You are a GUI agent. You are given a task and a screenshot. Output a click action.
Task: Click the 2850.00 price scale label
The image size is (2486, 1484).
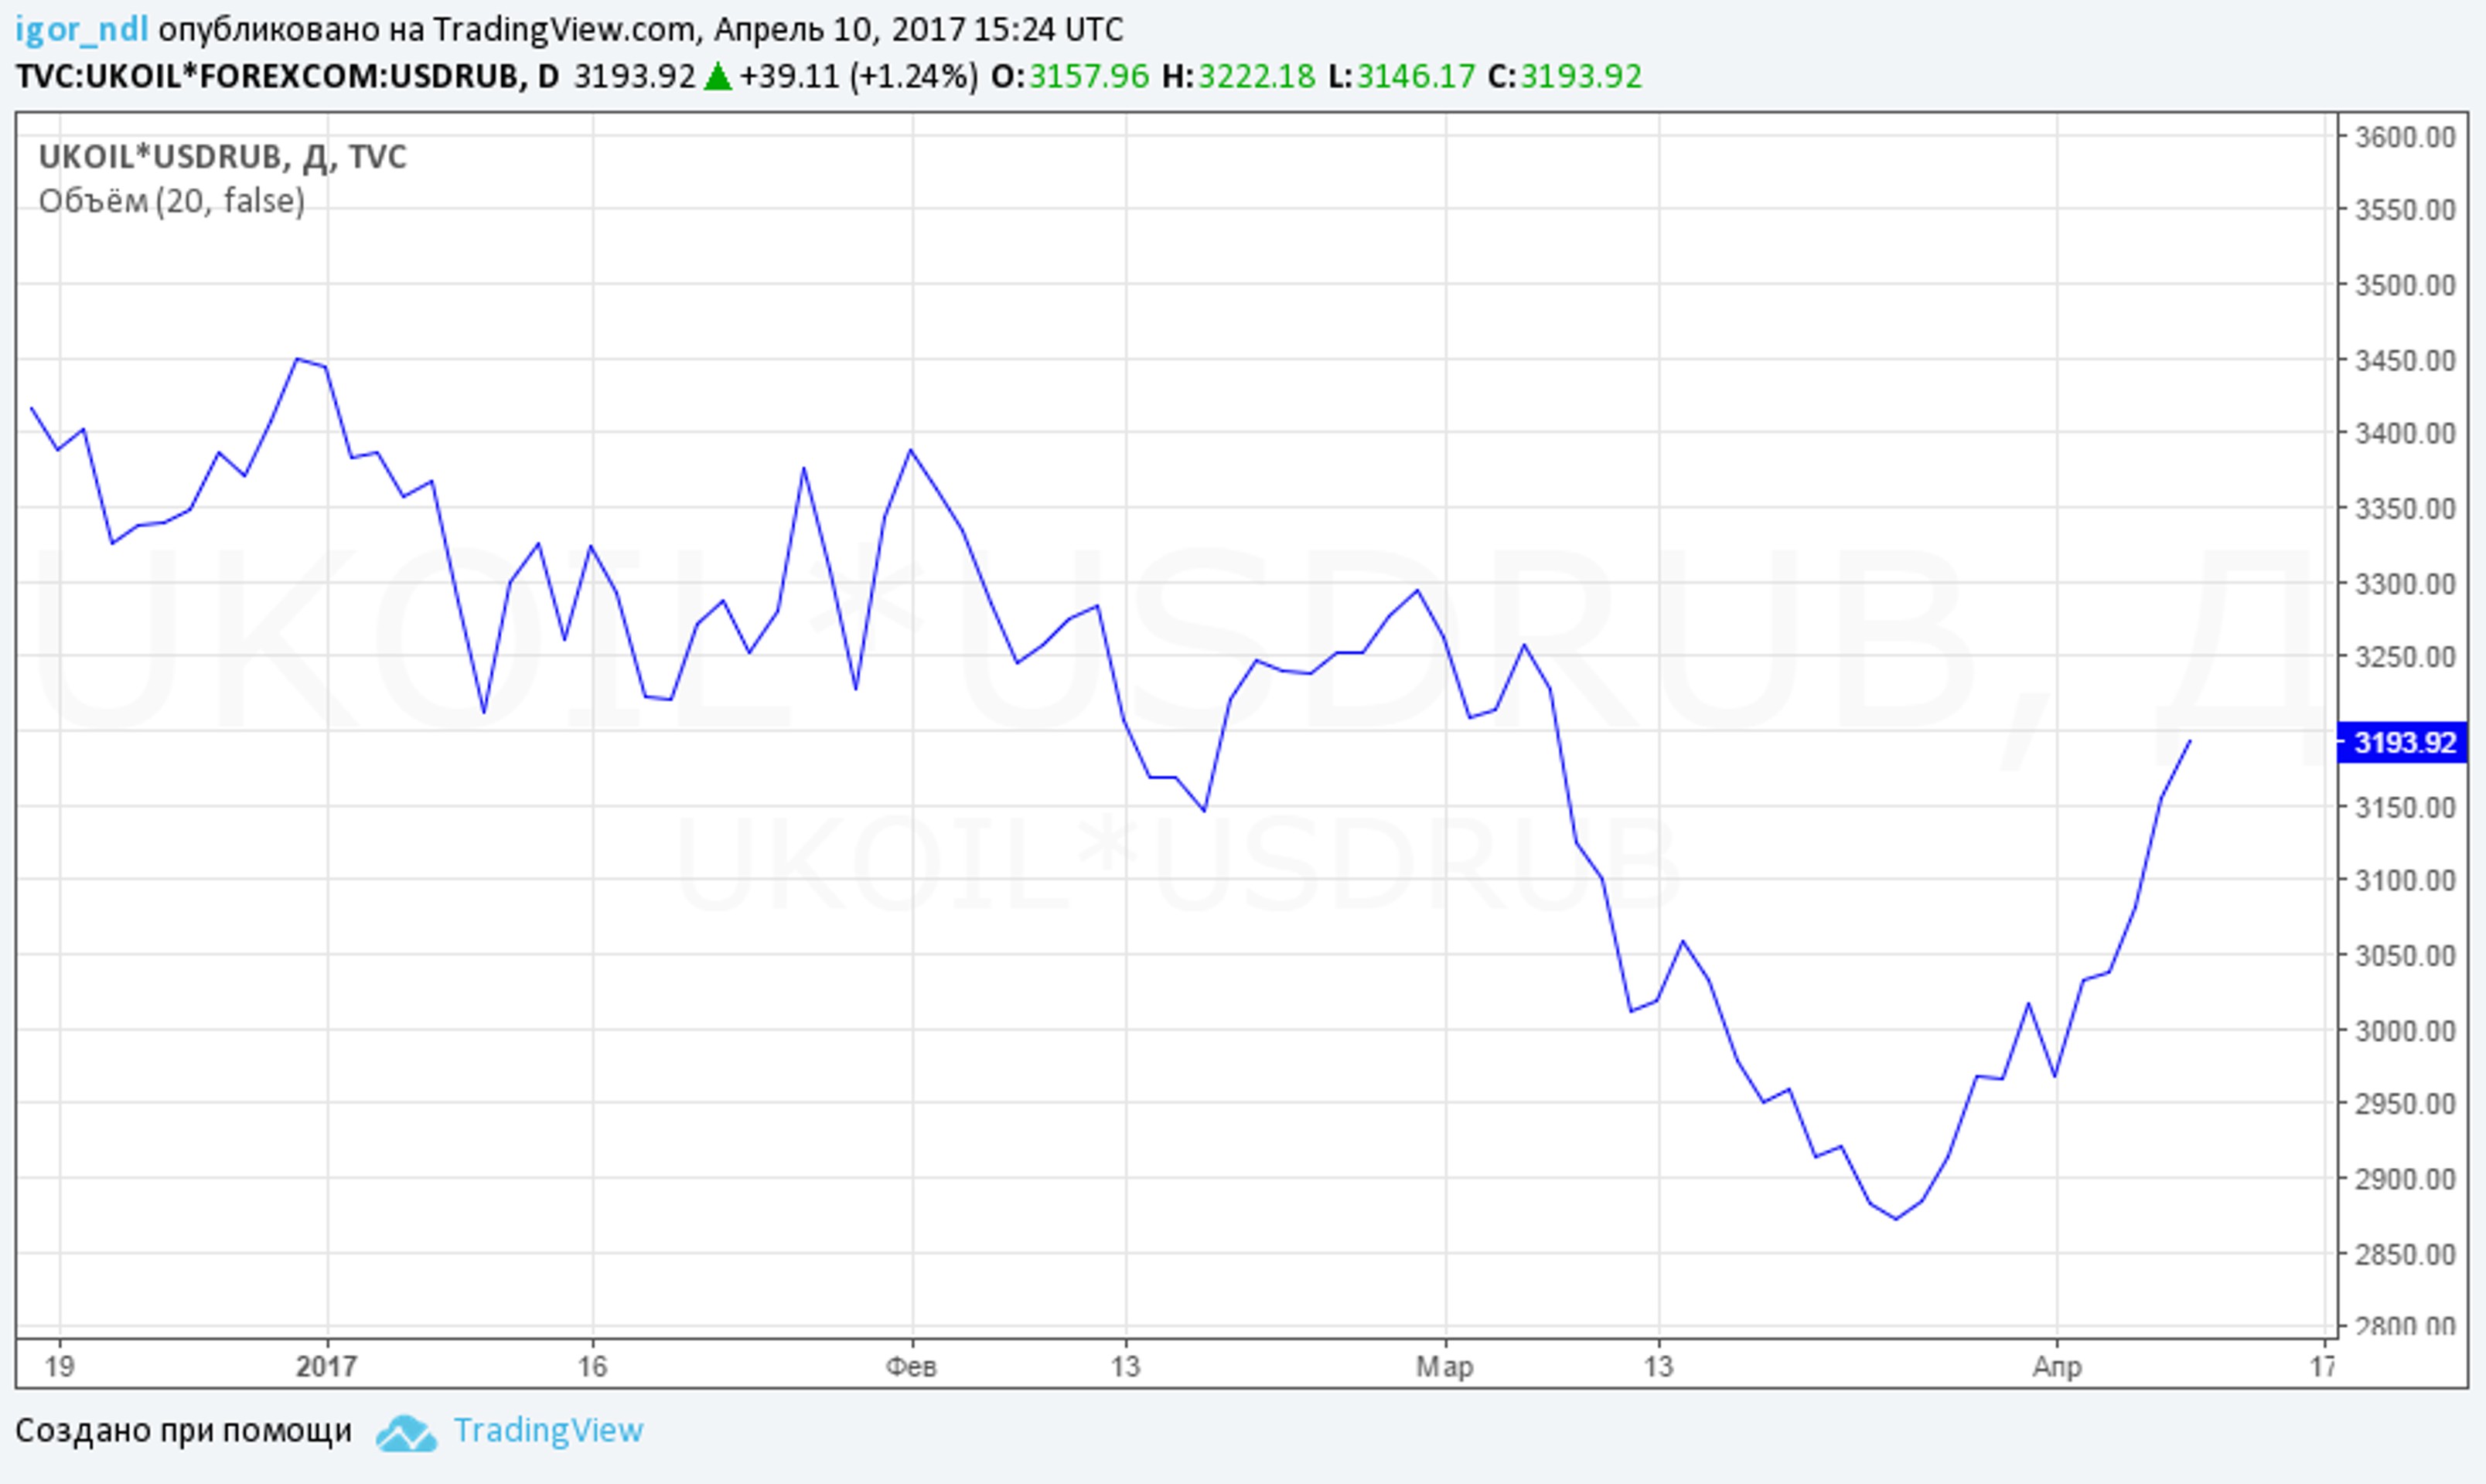coord(2404,1255)
